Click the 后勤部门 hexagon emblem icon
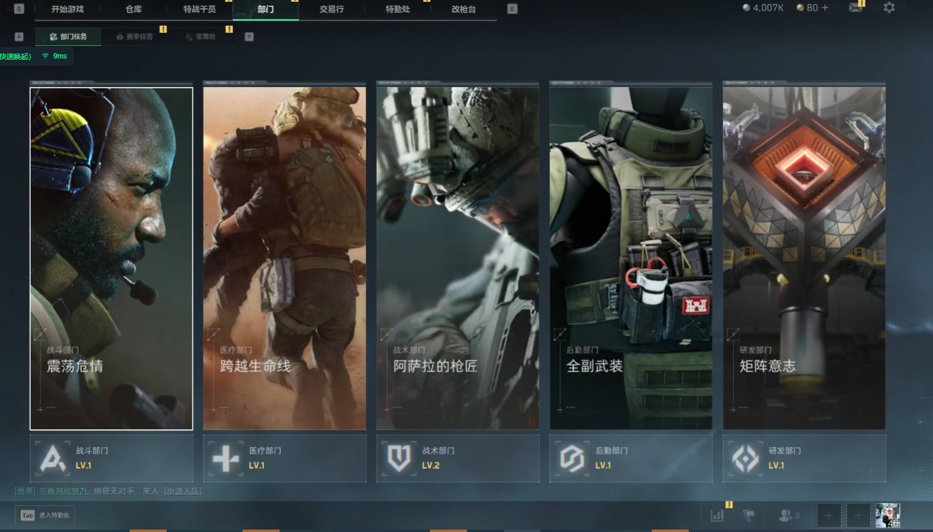The image size is (933, 532). [x=572, y=459]
